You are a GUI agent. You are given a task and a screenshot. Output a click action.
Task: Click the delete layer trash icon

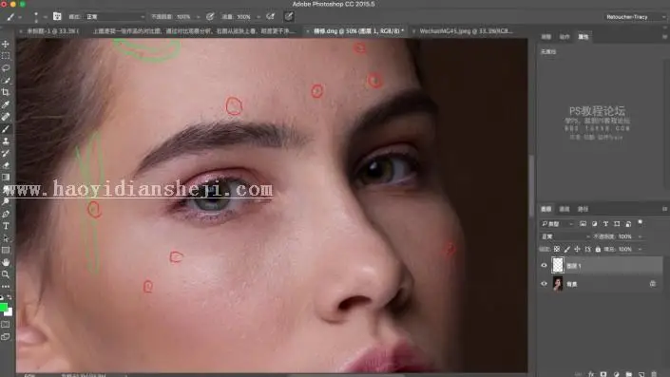tap(653, 374)
